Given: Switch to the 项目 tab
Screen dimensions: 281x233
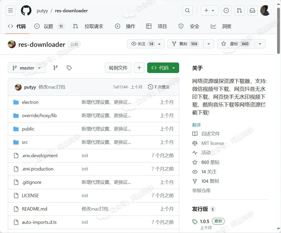Looking at the screenshot, I should click(x=156, y=26).
